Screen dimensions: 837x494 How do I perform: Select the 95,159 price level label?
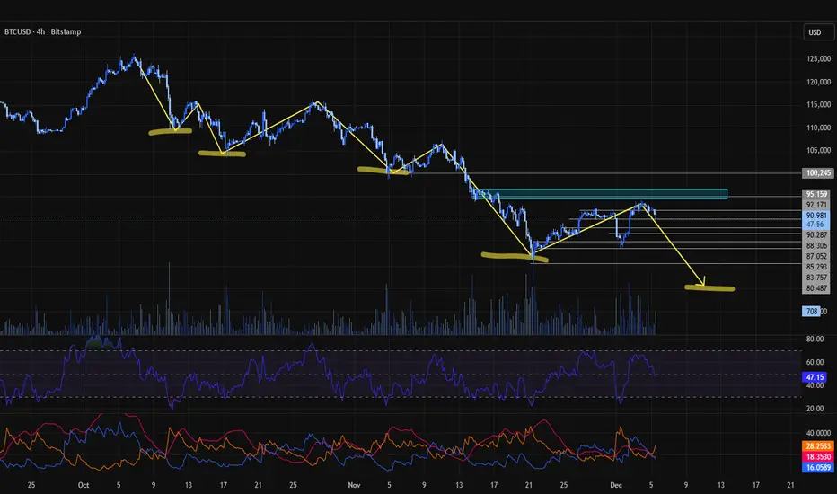click(x=816, y=194)
